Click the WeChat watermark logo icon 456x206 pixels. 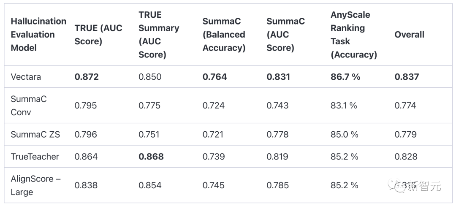396,185
